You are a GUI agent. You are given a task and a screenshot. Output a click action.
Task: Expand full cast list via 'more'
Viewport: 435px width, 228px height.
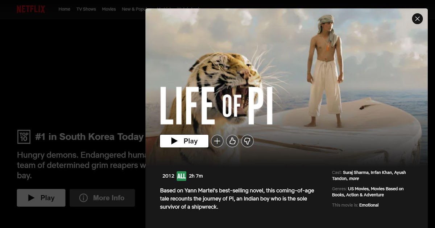pyautogui.click(x=354, y=178)
